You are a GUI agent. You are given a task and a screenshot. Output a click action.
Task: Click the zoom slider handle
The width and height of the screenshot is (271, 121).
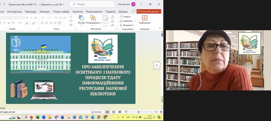pos(138,112)
